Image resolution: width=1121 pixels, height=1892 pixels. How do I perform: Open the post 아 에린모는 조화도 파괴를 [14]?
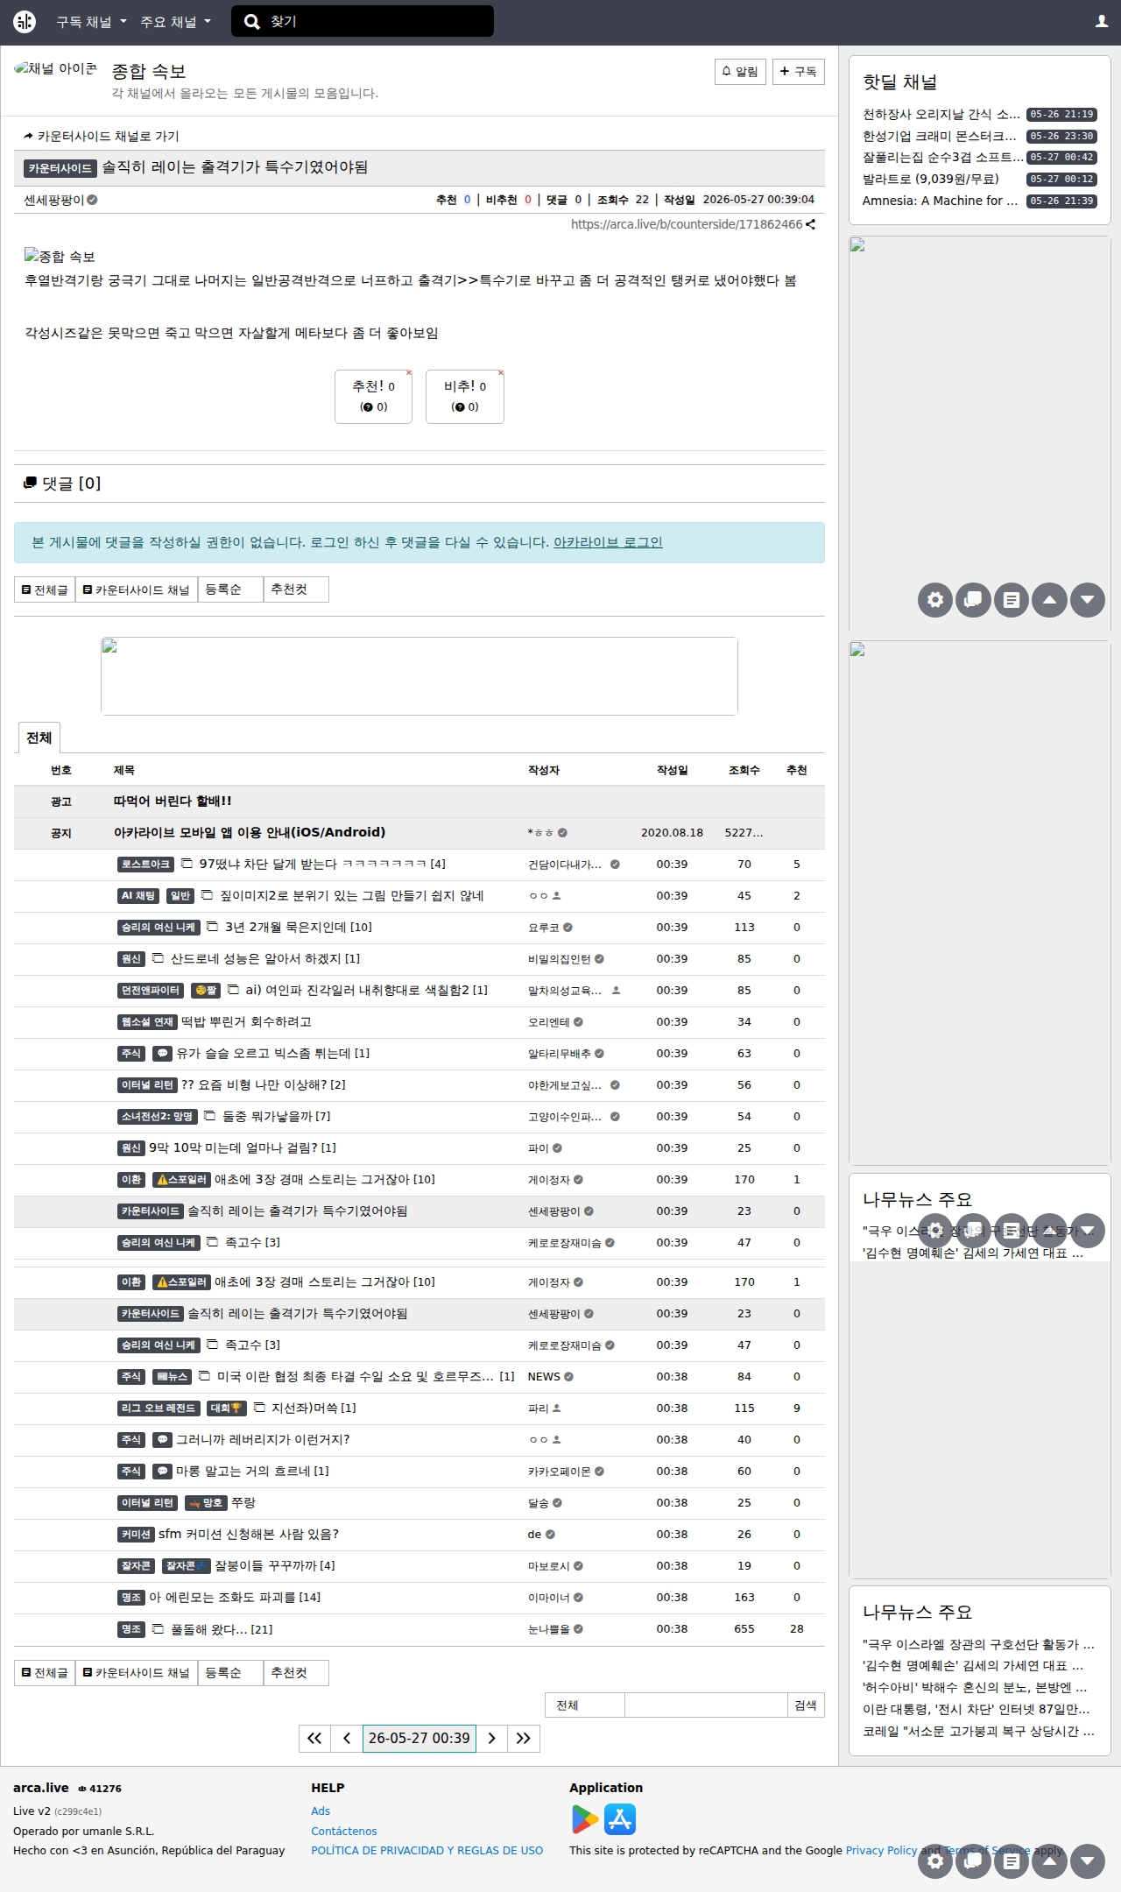(x=235, y=1597)
